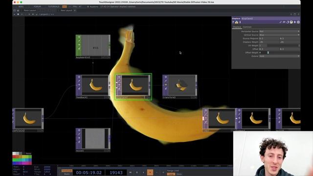Click orange play button in timeline
The width and height of the screenshot is (313, 176).
pos(150,173)
